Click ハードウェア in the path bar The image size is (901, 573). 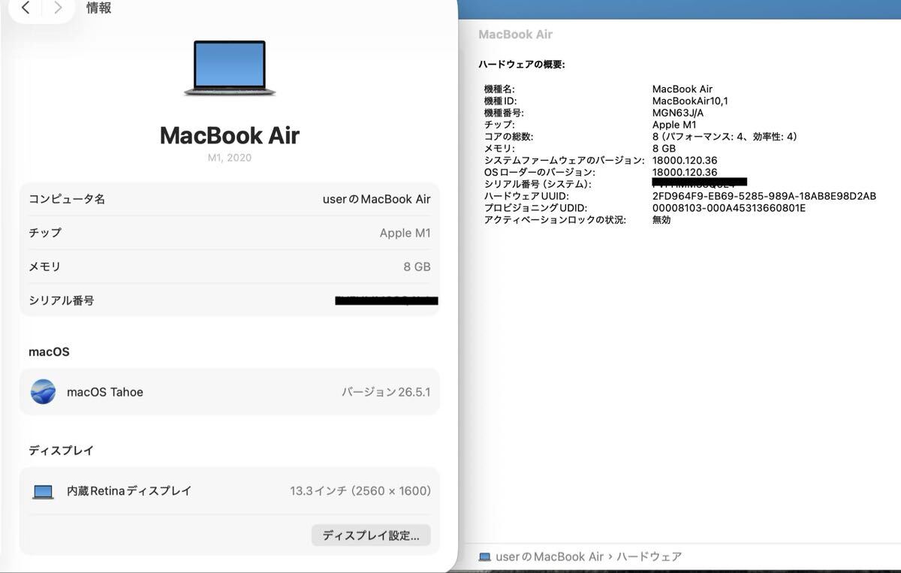pos(650,557)
